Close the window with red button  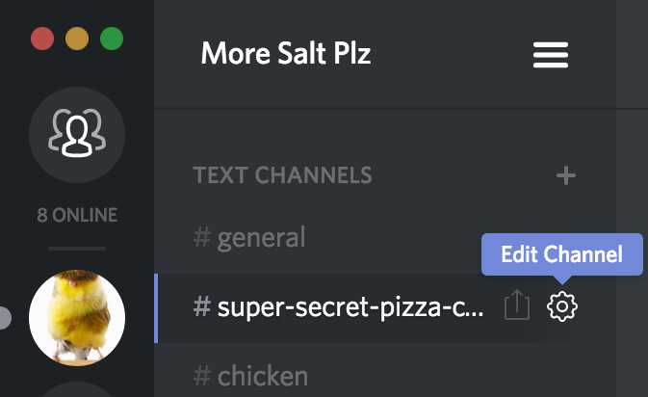42,39
